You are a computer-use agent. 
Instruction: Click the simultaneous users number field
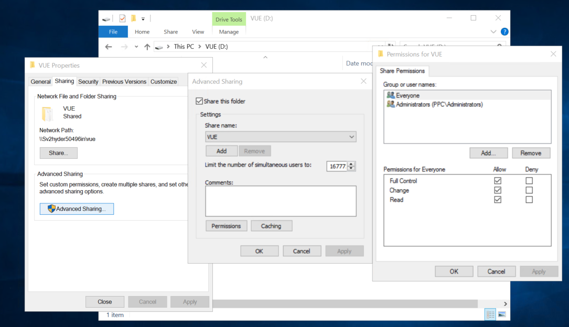coord(337,166)
